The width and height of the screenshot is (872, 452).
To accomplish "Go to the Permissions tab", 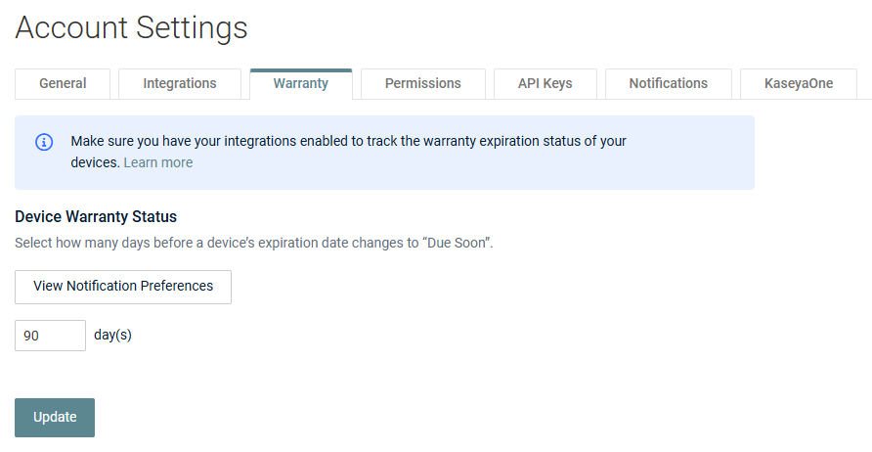I will [x=423, y=83].
